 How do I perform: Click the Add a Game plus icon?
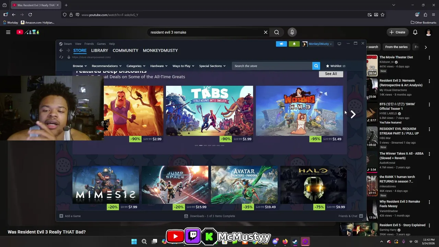(61, 216)
